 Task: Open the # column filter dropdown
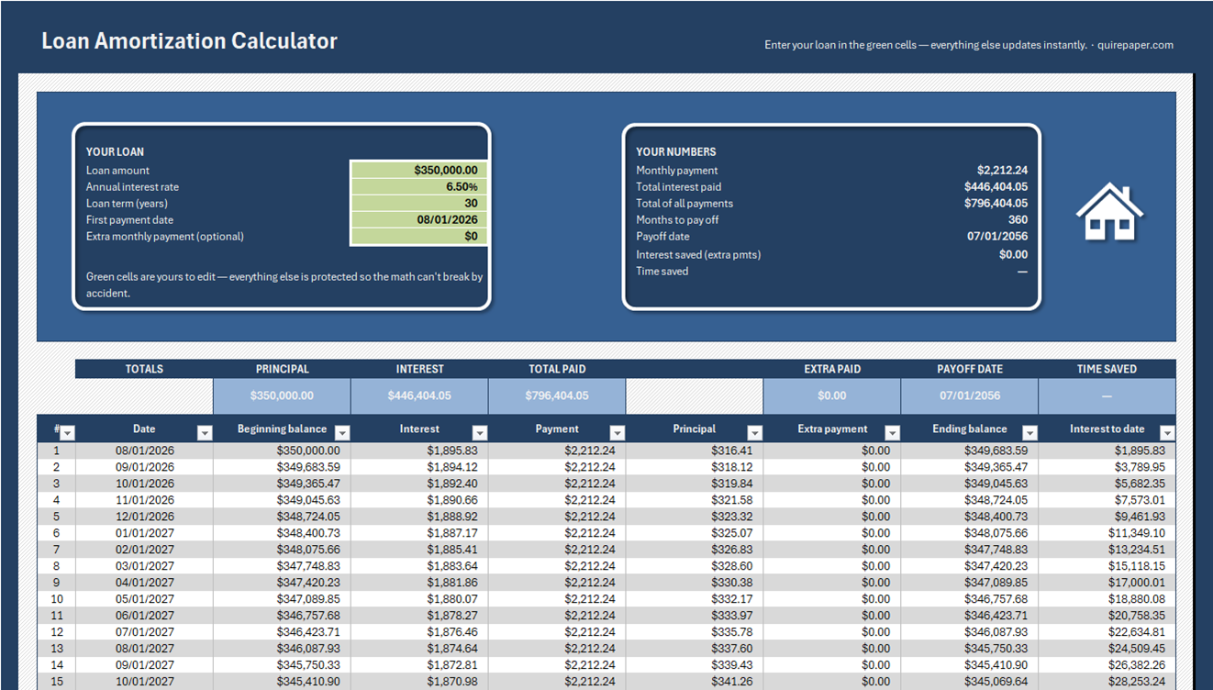[x=67, y=432]
